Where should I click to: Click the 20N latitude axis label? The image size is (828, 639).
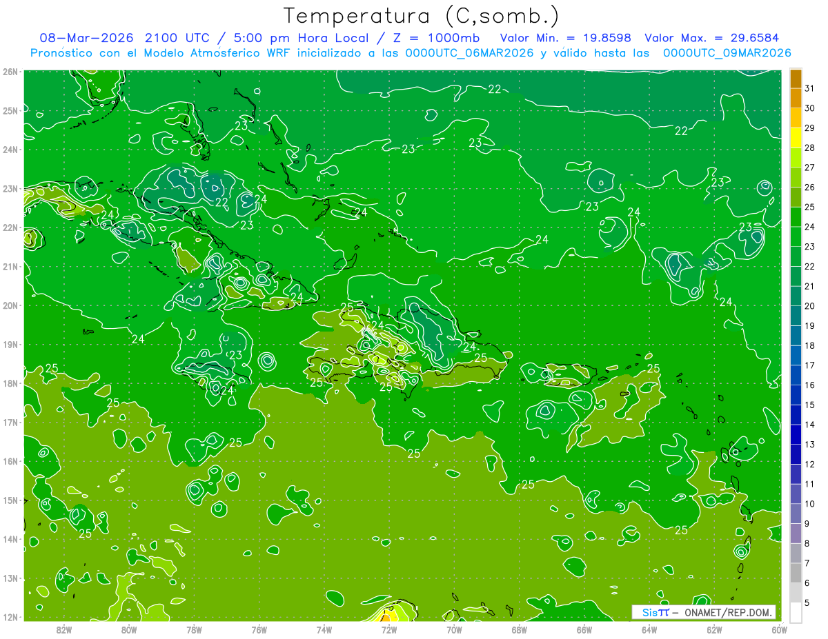(x=10, y=305)
